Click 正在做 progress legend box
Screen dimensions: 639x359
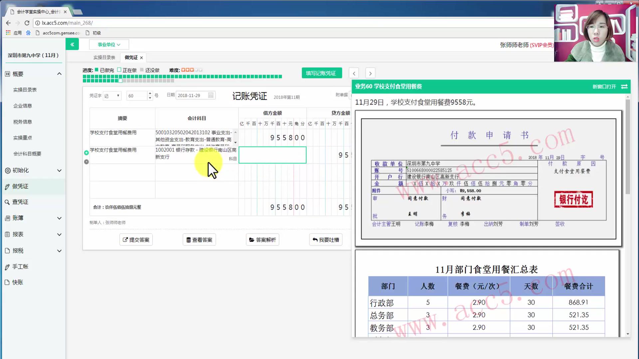point(119,70)
